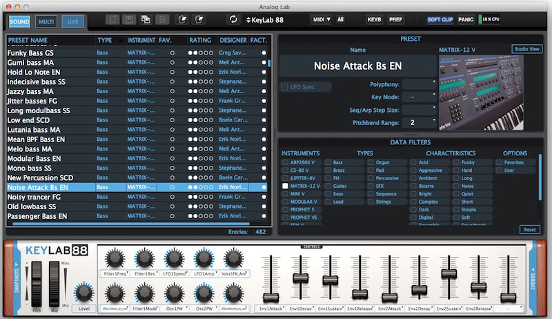Open the Osc1PW knob assignment dropdown

coord(174,309)
